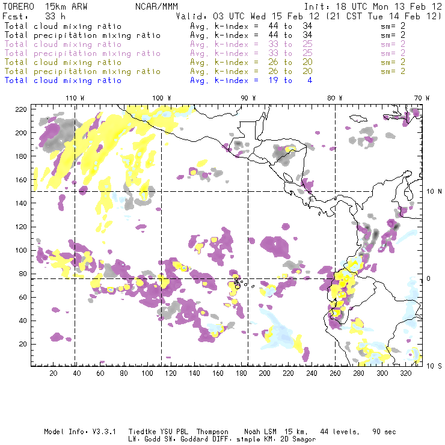Image resolution: width=445 pixels, height=445 pixels.
Task: Select the 'Noah LSM' label
Action: pos(260,432)
